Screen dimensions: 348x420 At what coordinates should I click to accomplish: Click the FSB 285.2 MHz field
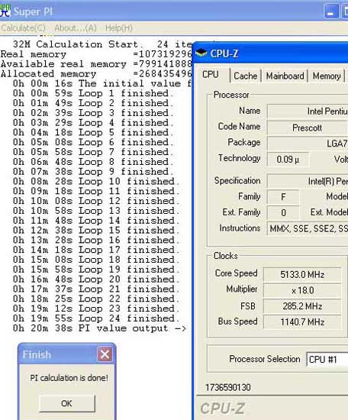coord(302,306)
